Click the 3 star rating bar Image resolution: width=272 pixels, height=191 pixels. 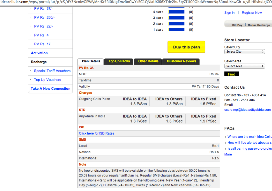[176, 18]
